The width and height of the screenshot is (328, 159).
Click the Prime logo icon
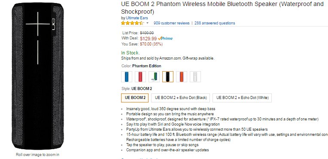pos(165,39)
